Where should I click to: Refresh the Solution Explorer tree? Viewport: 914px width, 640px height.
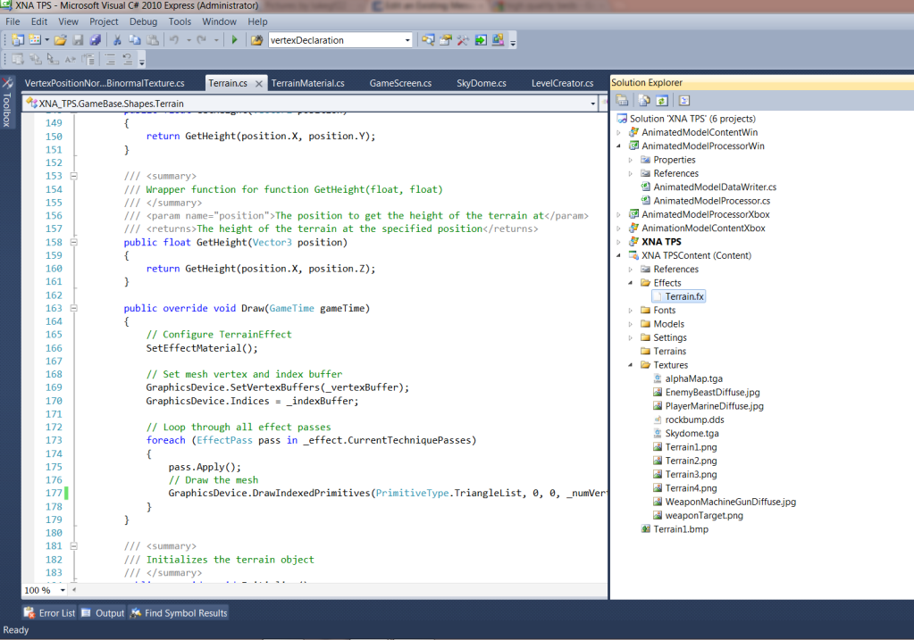(662, 100)
